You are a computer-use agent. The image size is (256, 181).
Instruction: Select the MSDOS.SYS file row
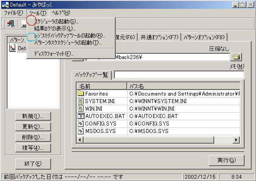158,131
